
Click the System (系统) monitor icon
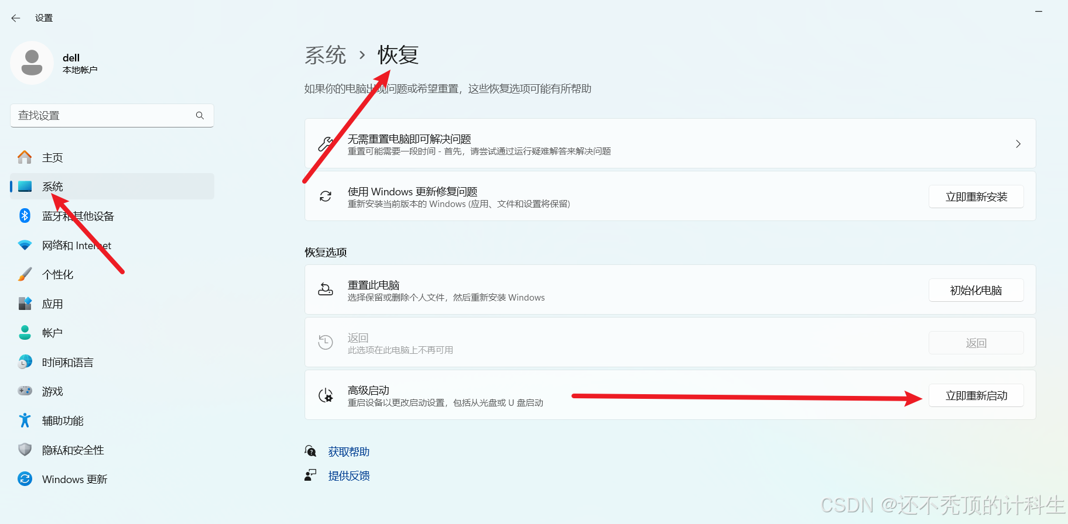tap(25, 187)
